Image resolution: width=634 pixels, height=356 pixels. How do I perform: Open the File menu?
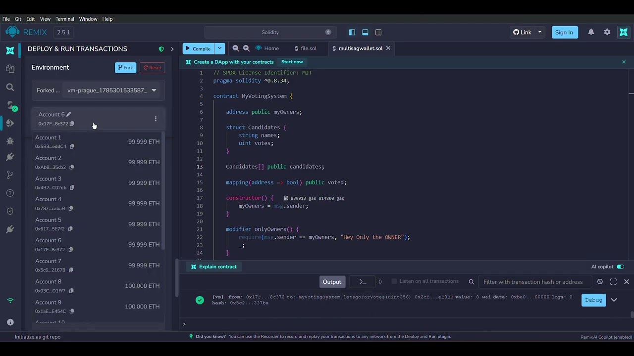pyautogui.click(x=6, y=19)
